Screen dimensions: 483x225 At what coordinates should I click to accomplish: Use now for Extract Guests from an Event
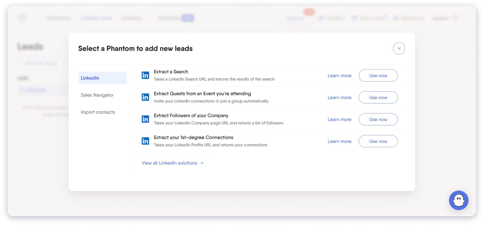pos(378,97)
